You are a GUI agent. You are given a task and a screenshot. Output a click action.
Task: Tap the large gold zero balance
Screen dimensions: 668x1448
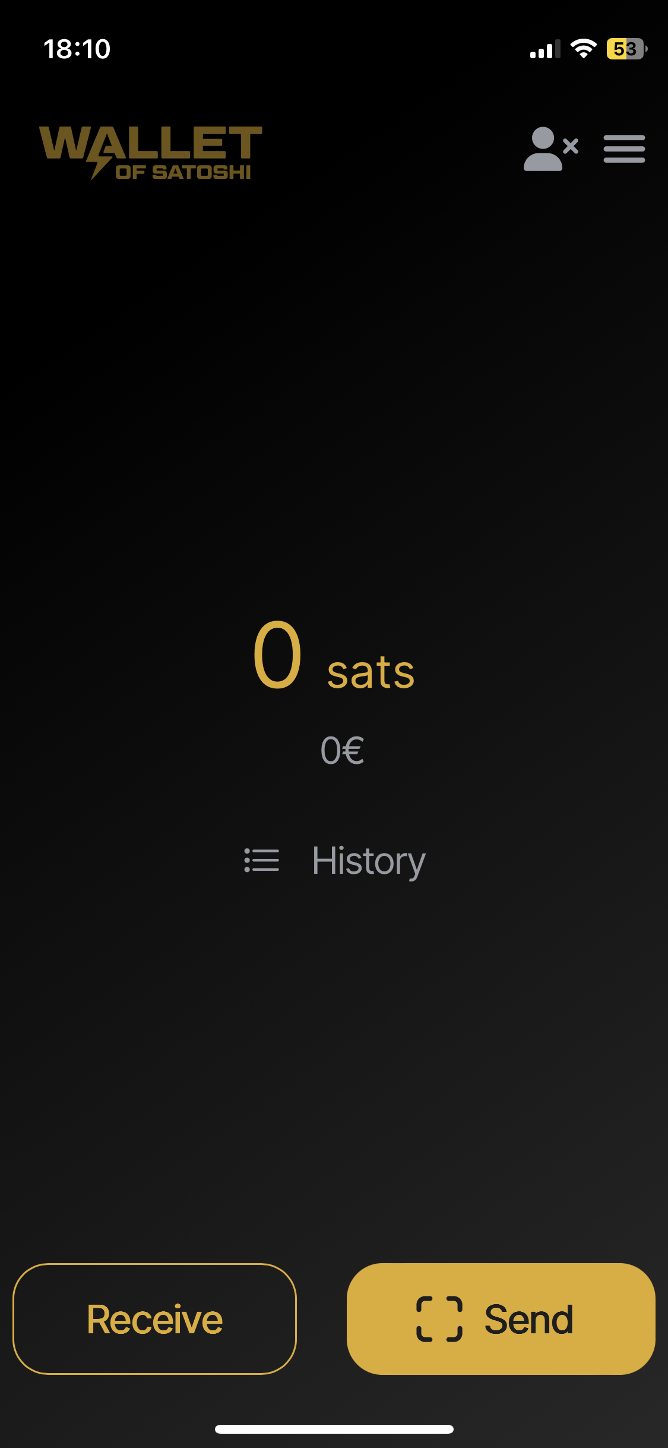277,654
